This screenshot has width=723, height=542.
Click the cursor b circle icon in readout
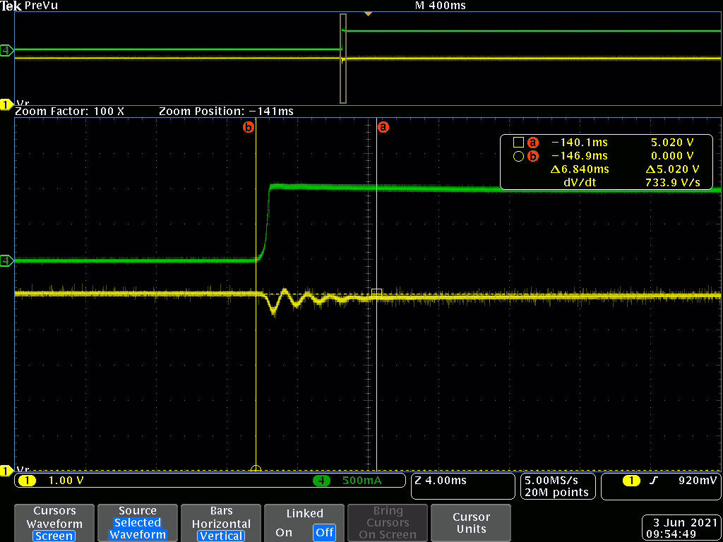(x=519, y=156)
